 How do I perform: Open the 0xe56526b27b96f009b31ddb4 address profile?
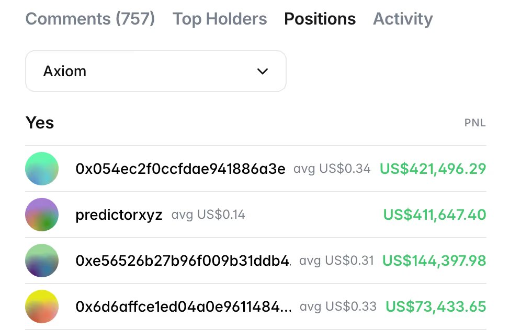183,260
